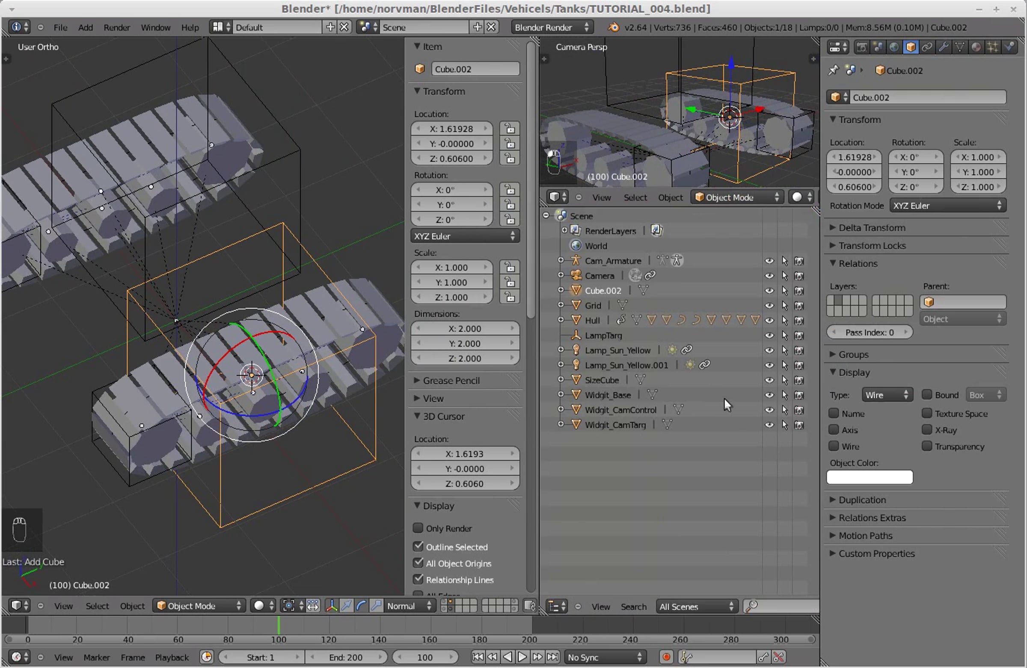Screen dimensions: 1027x668
Task: Lock the X location with the padlock icon
Action: [x=510, y=129]
